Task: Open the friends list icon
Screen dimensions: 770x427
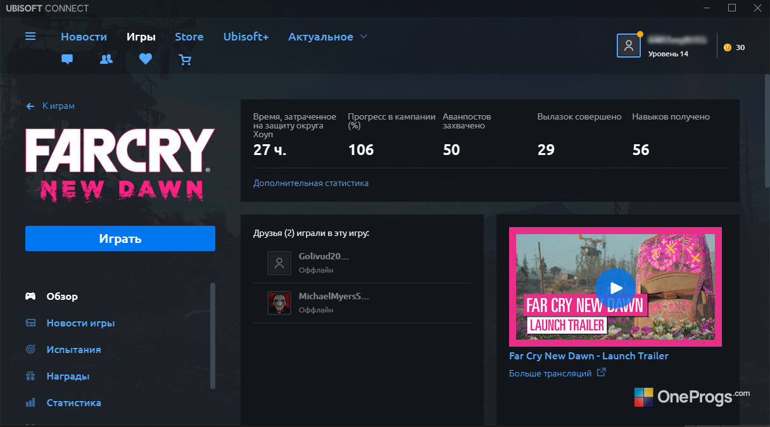Action: coord(106,59)
